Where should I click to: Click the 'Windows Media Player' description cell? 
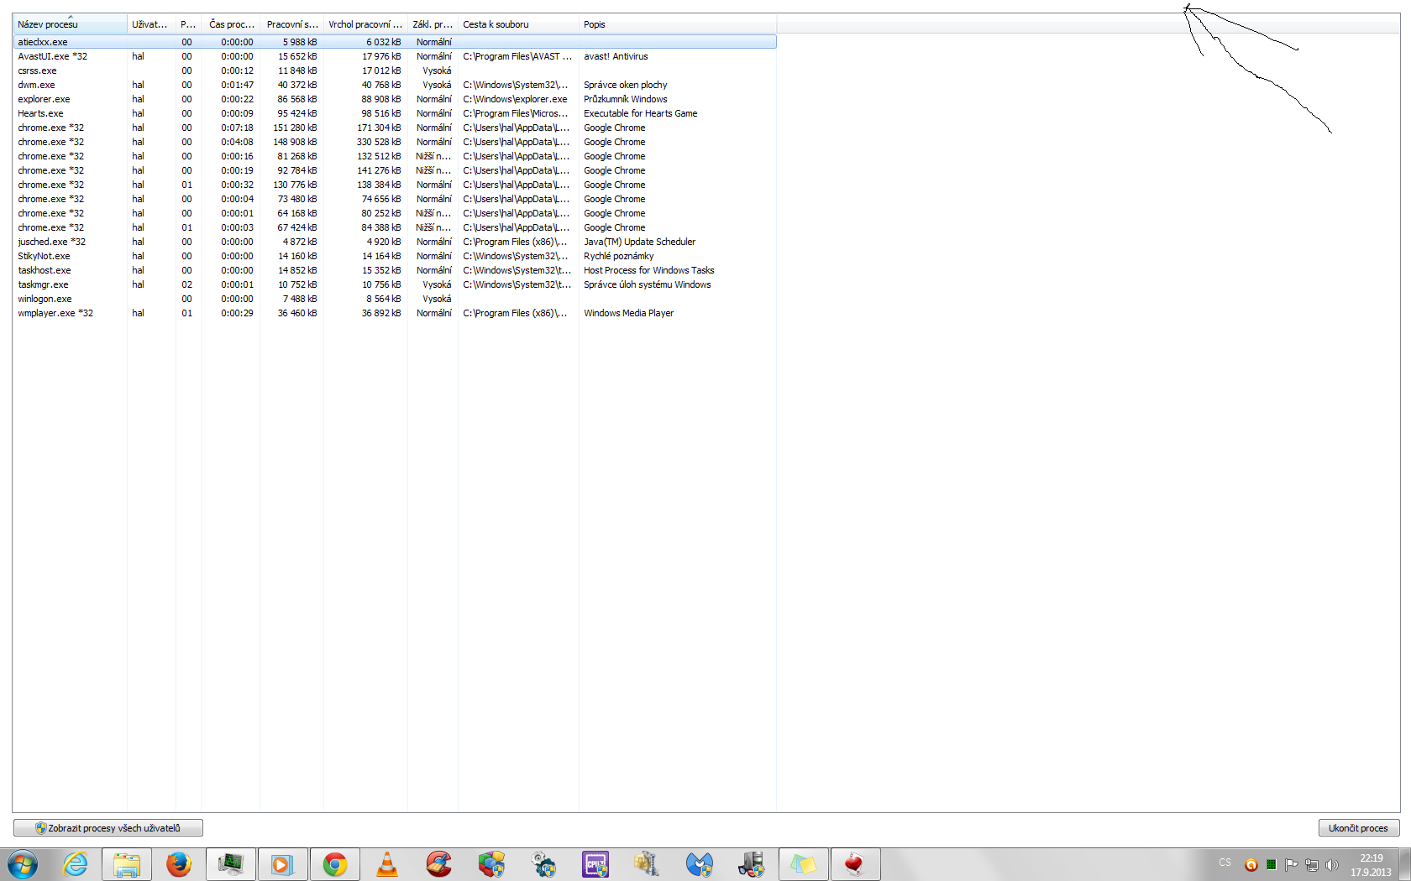629,313
